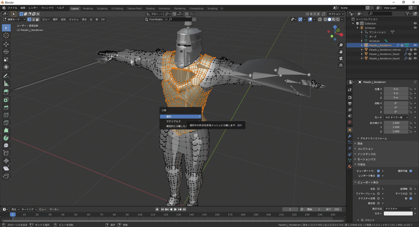
Task: Open the Material properties sphere tab
Action: point(350,167)
